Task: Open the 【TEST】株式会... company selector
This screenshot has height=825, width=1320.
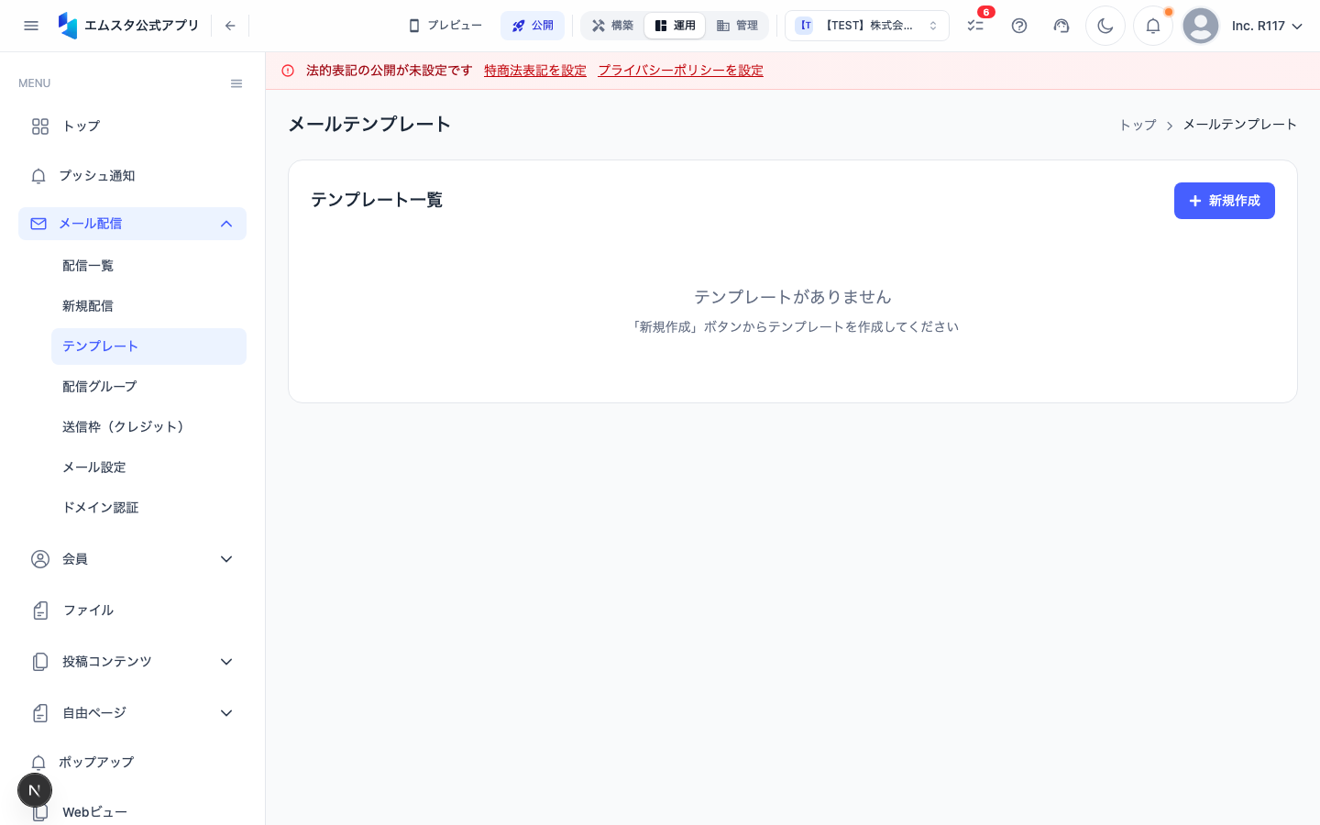Action: [867, 26]
